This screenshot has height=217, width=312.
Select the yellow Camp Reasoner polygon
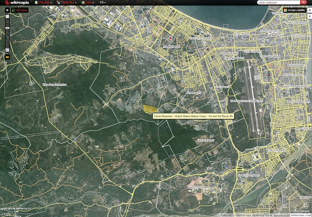[149, 109]
